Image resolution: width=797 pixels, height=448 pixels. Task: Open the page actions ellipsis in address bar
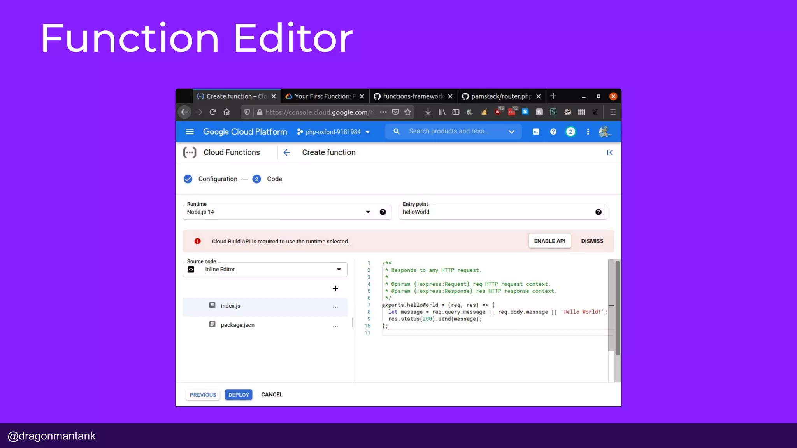[x=383, y=112]
